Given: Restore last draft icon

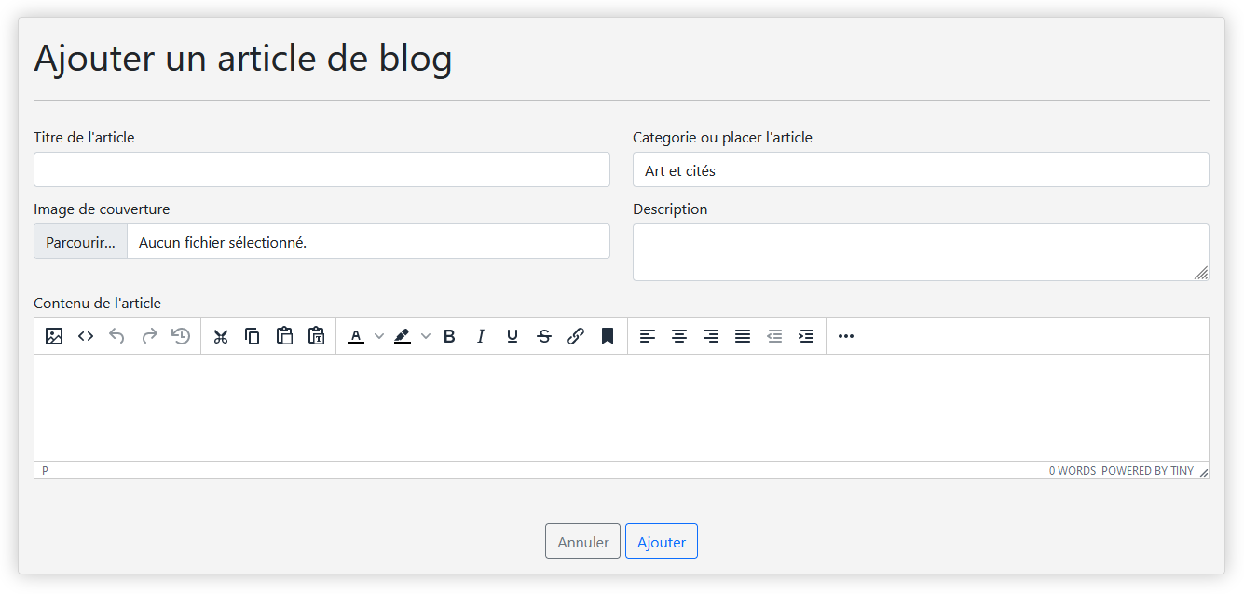Looking at the screenshot, I should (x=181, y=336).
